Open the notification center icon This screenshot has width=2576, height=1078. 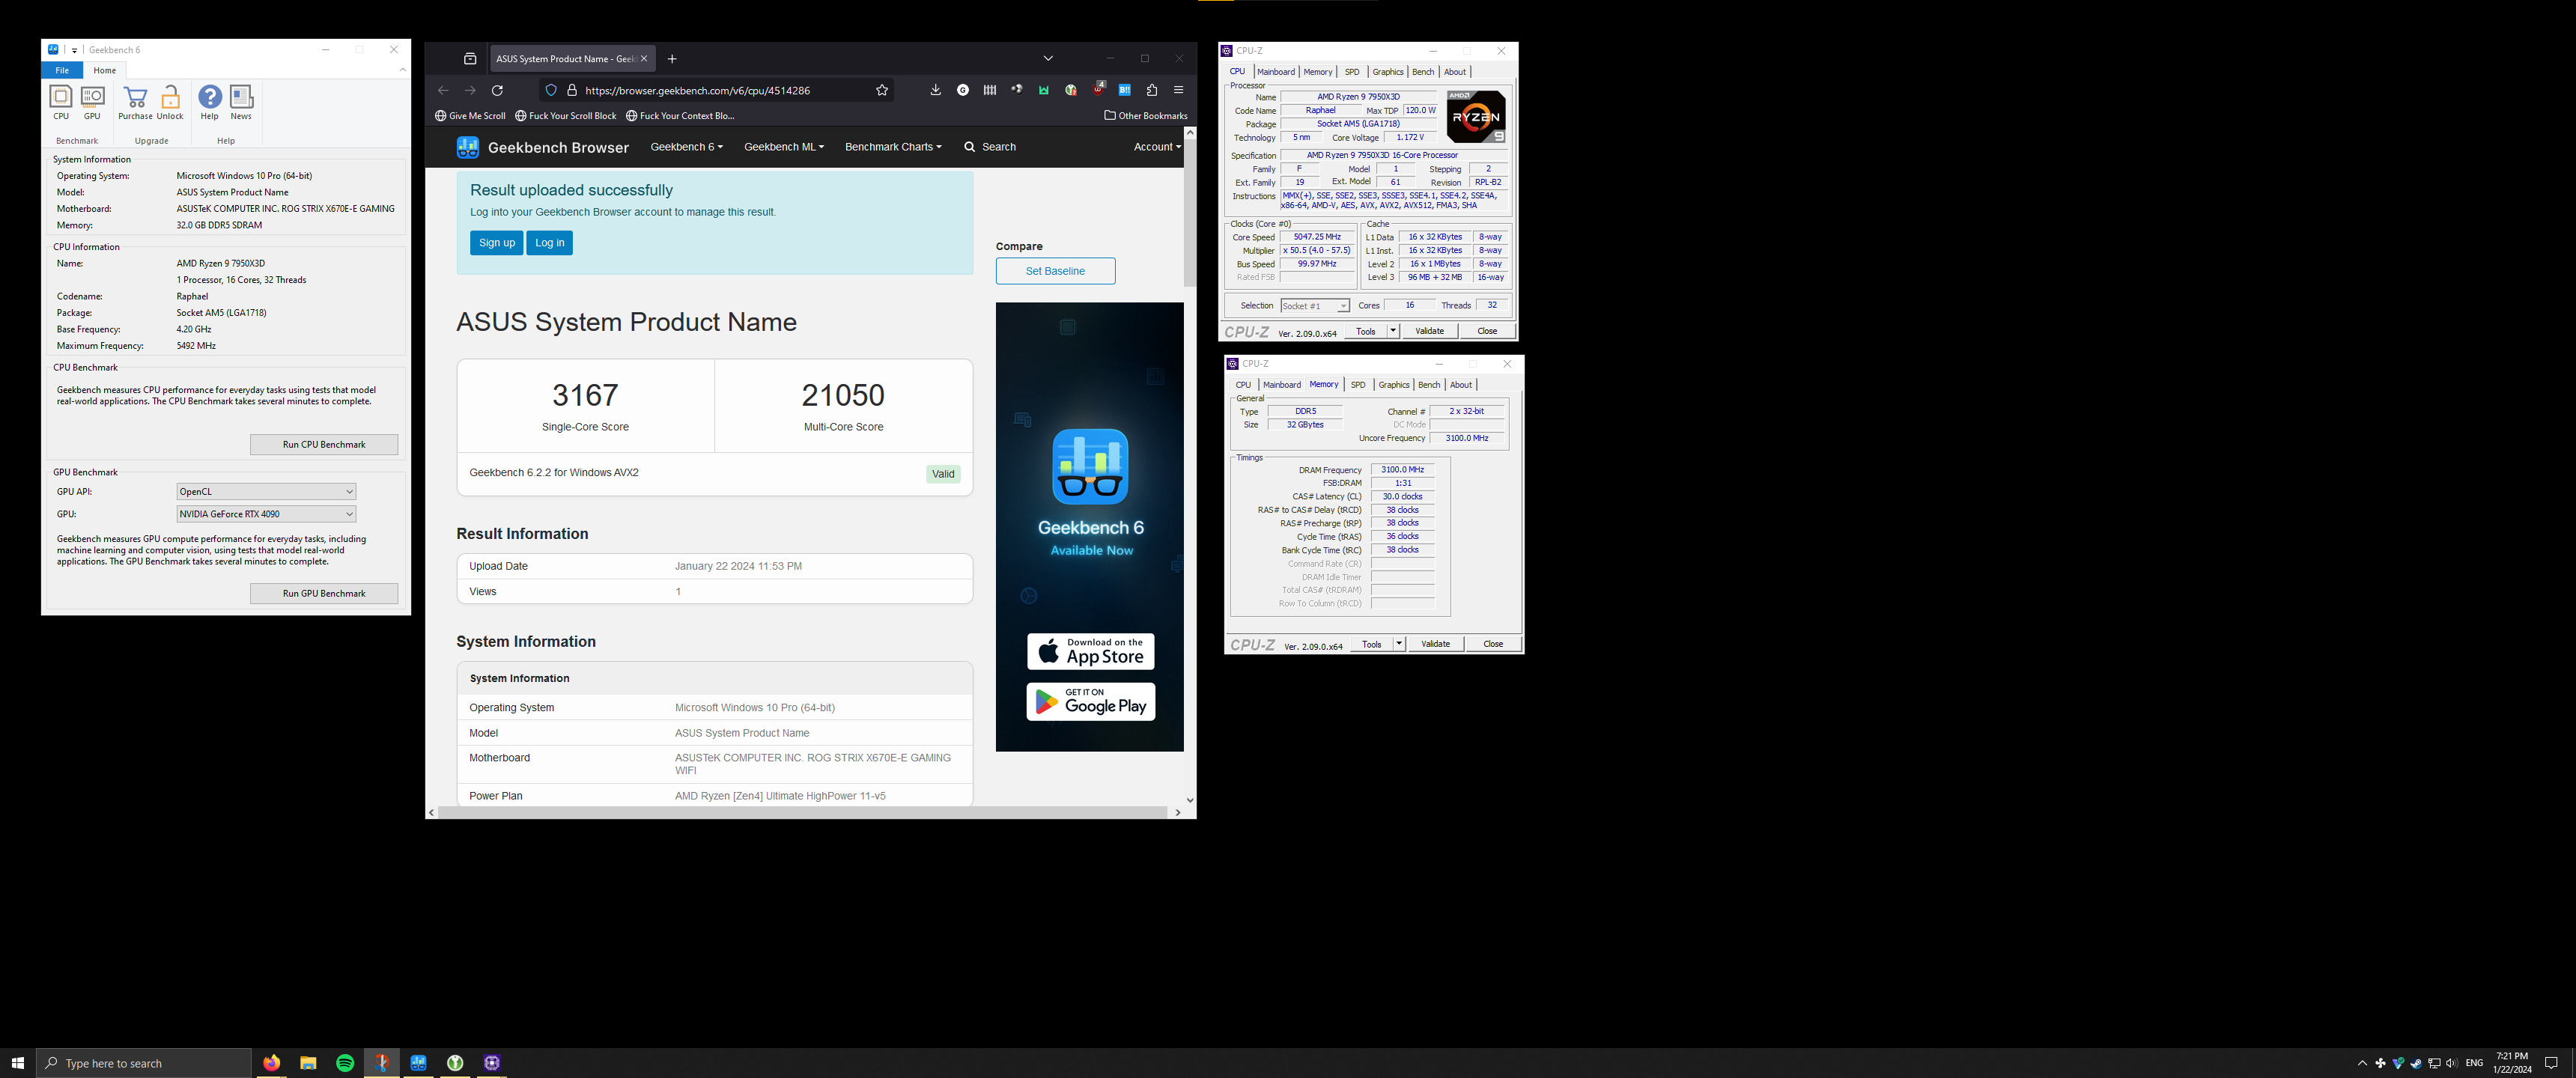pyautogui.click(x=2551, y=1063)
